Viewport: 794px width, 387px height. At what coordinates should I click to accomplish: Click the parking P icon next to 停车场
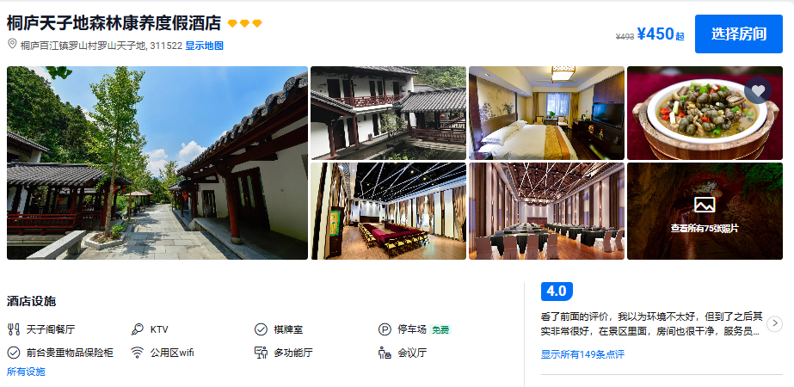click(385, 329)
